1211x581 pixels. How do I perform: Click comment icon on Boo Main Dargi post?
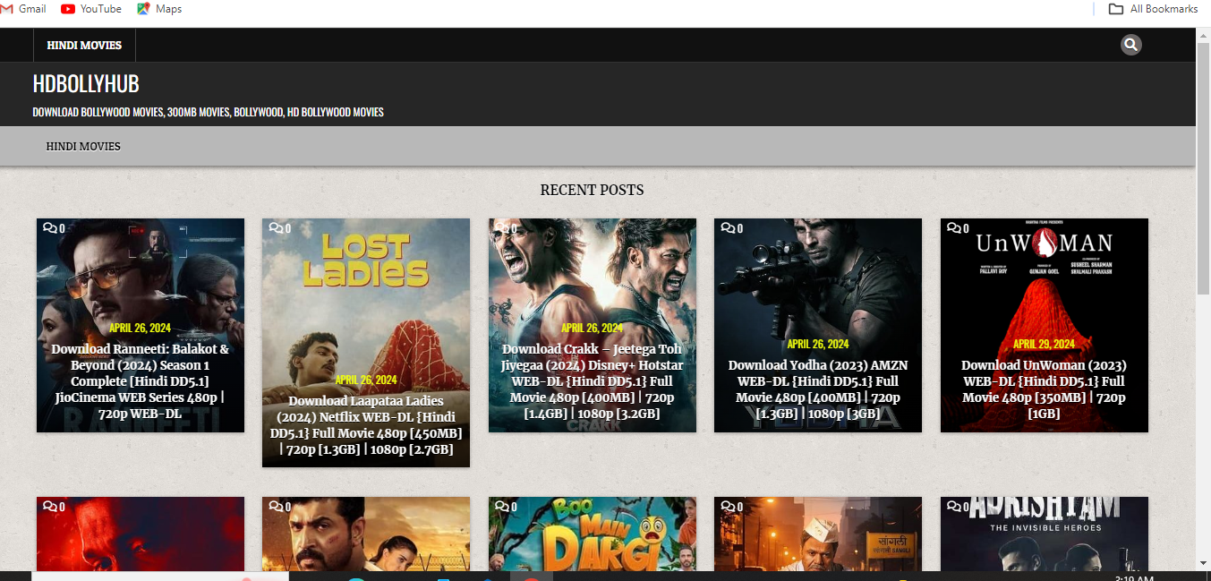pos(501,507)
